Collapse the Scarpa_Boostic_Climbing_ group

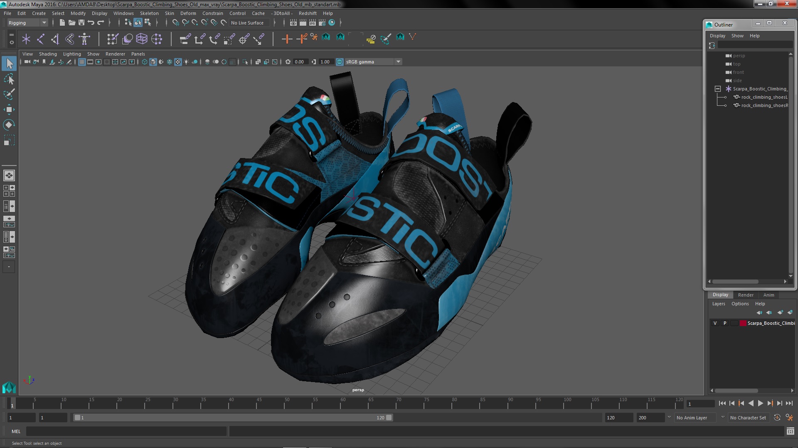718,89
